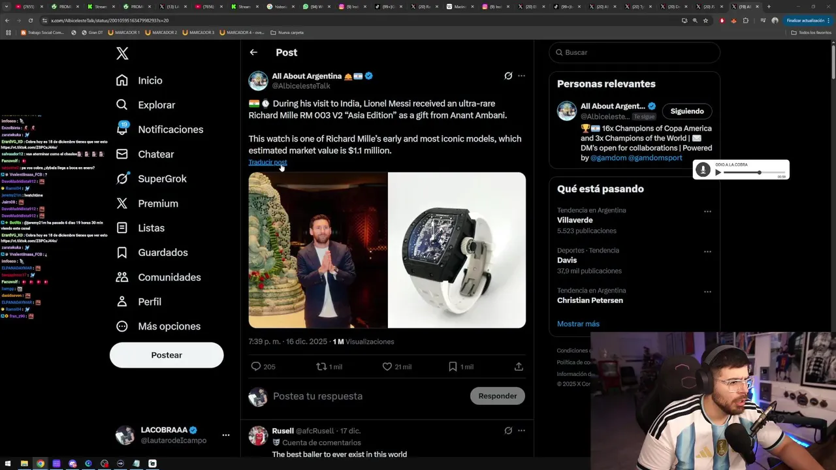Screen dimensions: 836x470
Task: Go back with the Post arrow
Action: [253, 52]
